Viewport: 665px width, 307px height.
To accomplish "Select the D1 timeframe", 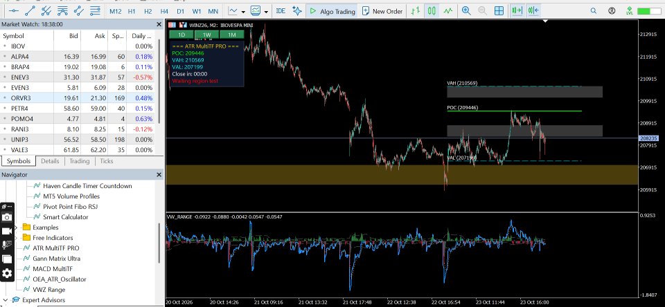I will pos(180,12).
